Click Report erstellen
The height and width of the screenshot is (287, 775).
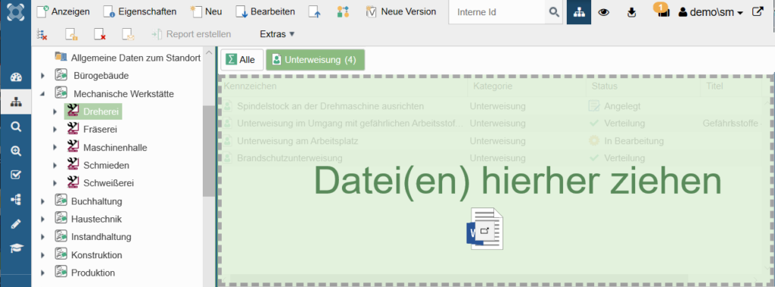191,34
